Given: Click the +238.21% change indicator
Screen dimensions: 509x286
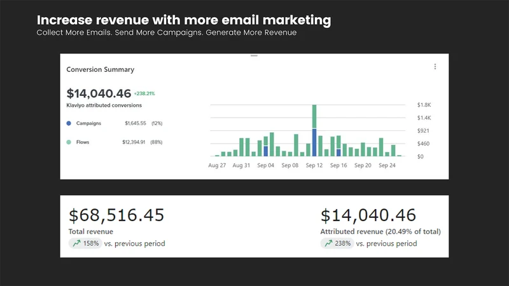Looking at the screenshot, I should point(144,93).
